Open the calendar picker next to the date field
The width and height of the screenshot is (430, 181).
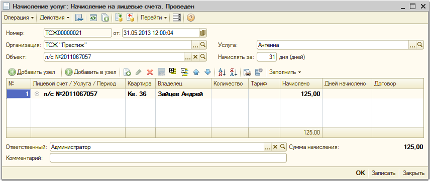point(203,33)
